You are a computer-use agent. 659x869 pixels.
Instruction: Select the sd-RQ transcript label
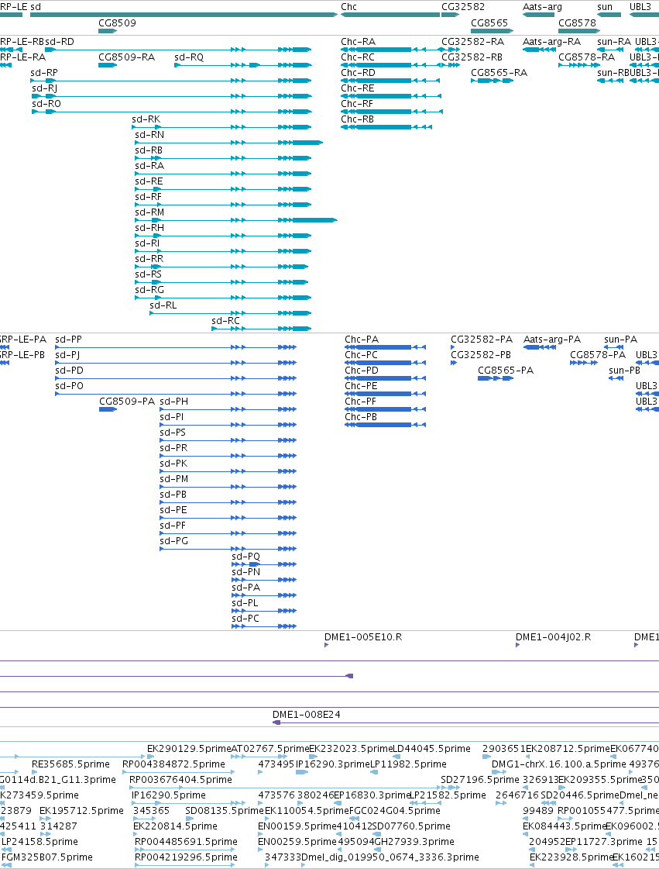[189, 57]
